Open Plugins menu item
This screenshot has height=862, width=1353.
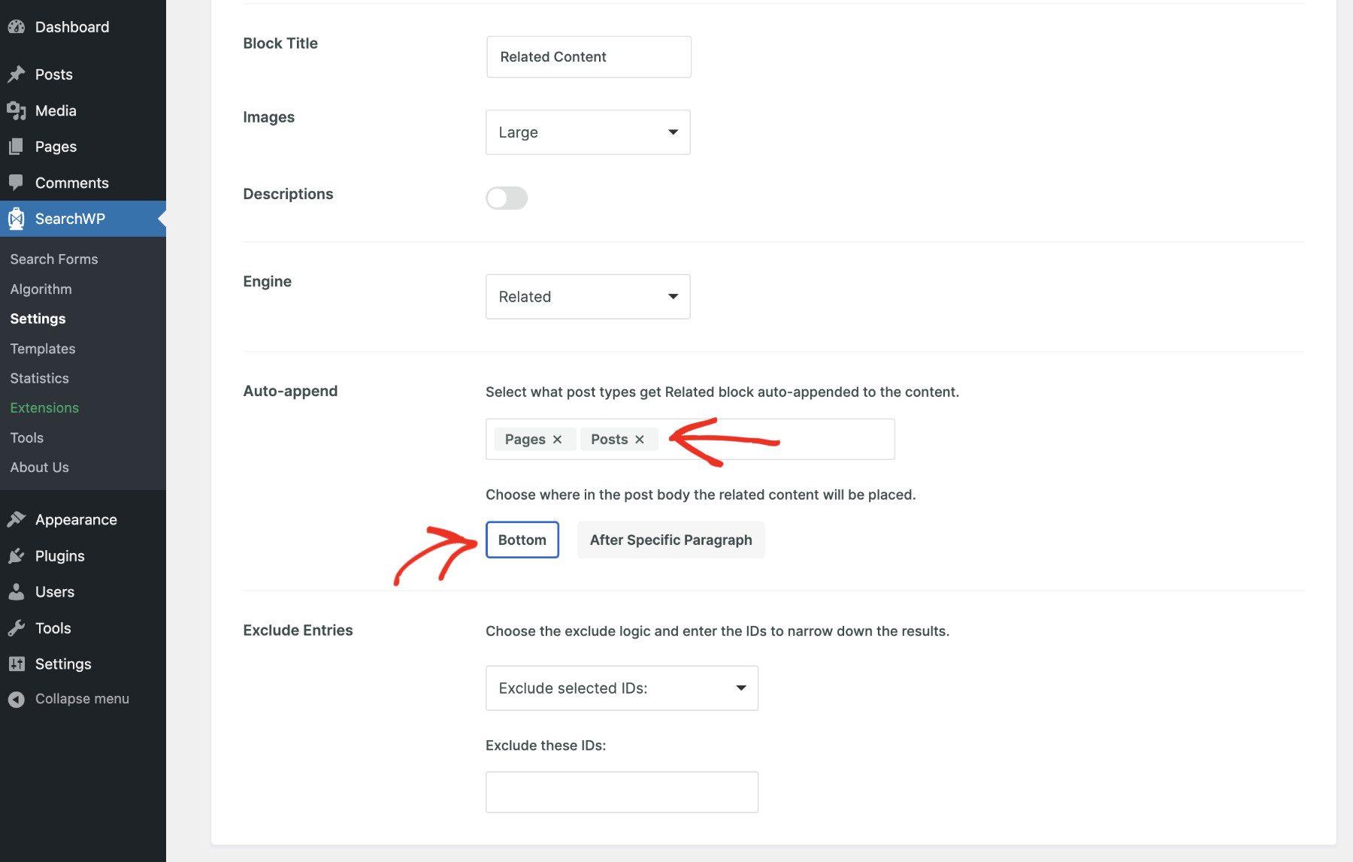coord(83,555)
